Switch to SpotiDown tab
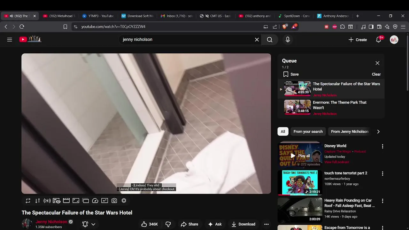Image resolution: width=409 pixels, height=230 pixels. pos(294,16)
